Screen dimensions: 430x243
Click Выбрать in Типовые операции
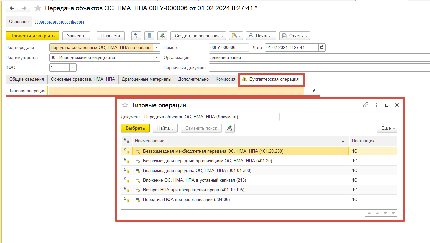pos(135,128)
